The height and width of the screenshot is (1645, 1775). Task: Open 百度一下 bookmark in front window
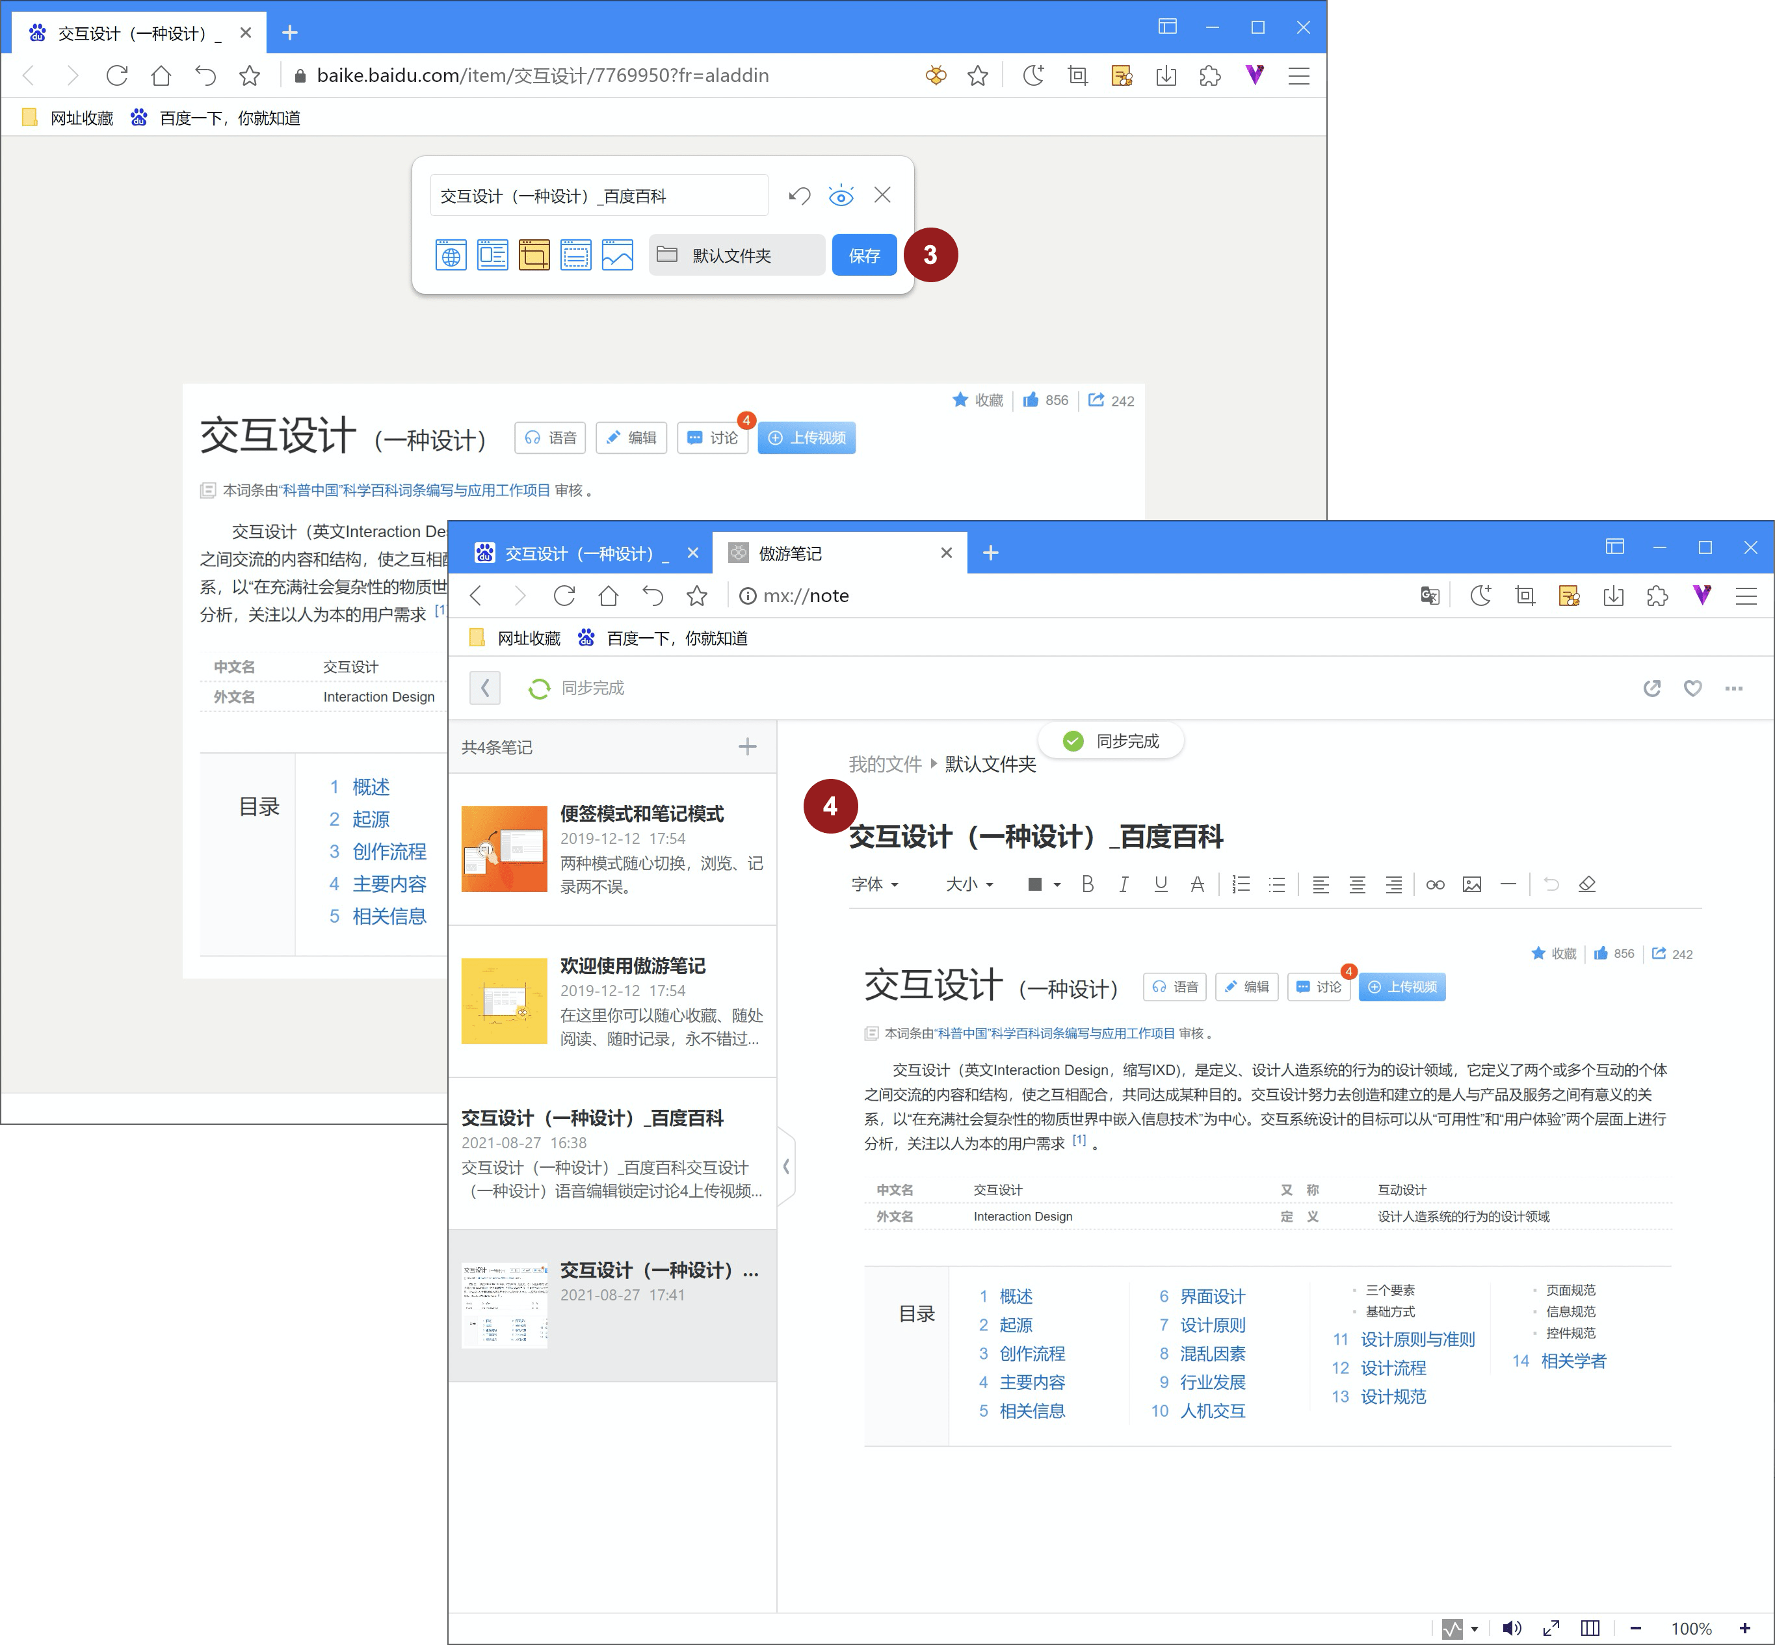click(x=663, y=638)
